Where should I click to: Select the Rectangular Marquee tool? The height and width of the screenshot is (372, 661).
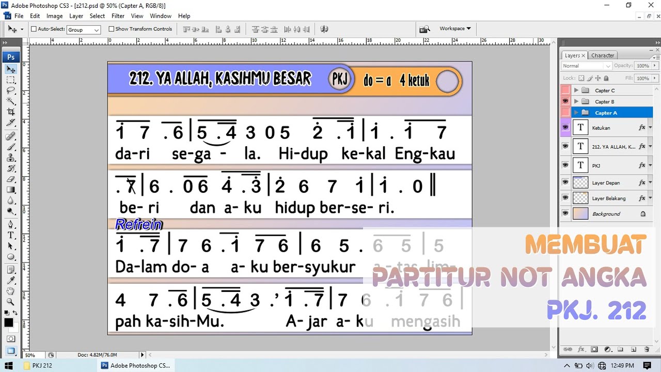coord(11,80)
